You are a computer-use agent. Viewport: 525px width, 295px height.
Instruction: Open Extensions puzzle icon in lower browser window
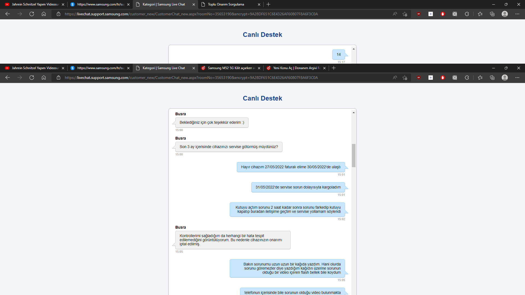tap(467, 78)
